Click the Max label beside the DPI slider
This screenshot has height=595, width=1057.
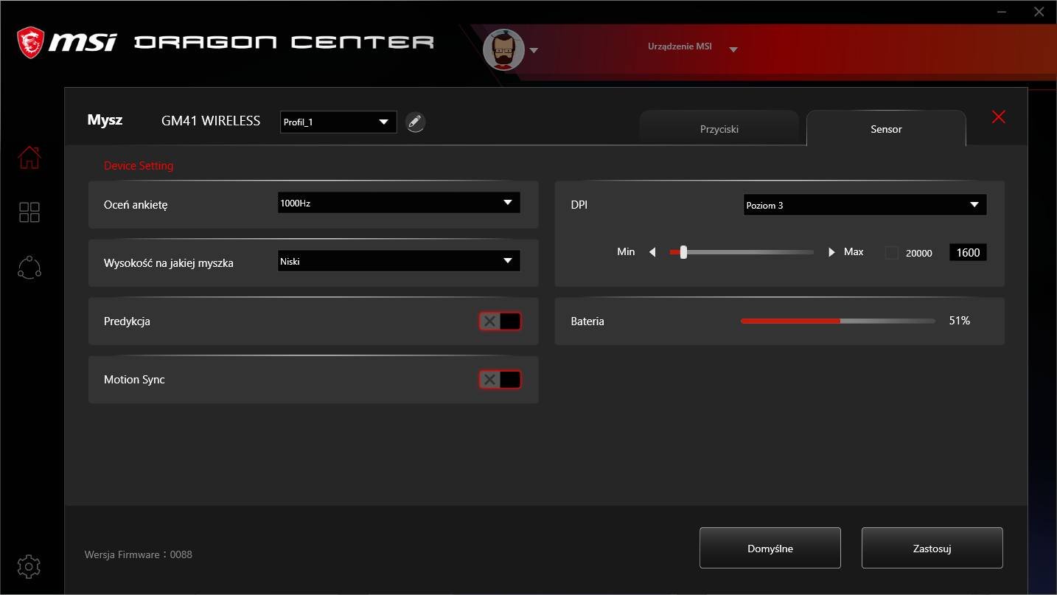[x=854, y=252]
